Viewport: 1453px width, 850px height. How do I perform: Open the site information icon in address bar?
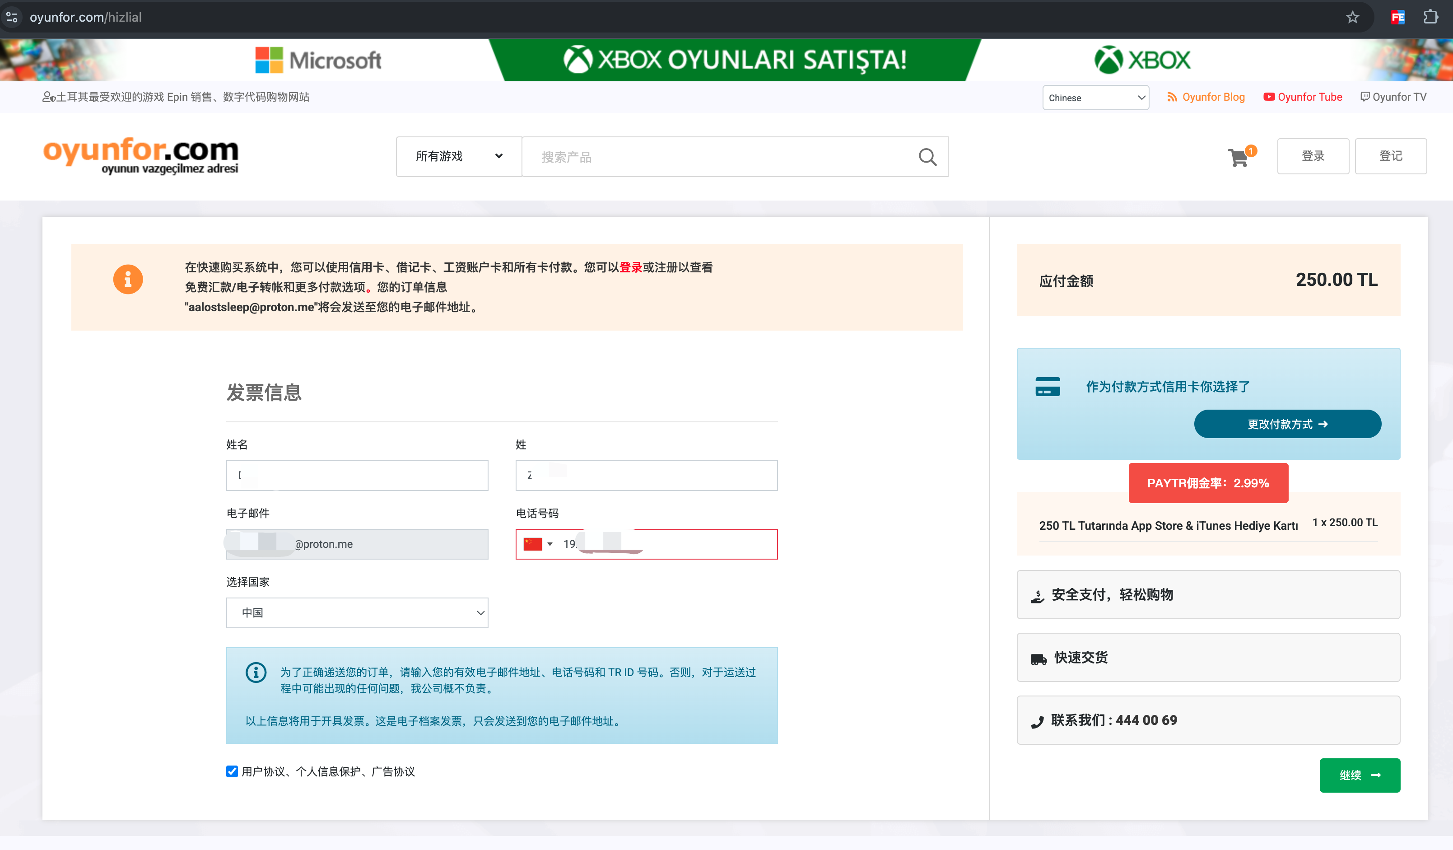click(12, 17)
